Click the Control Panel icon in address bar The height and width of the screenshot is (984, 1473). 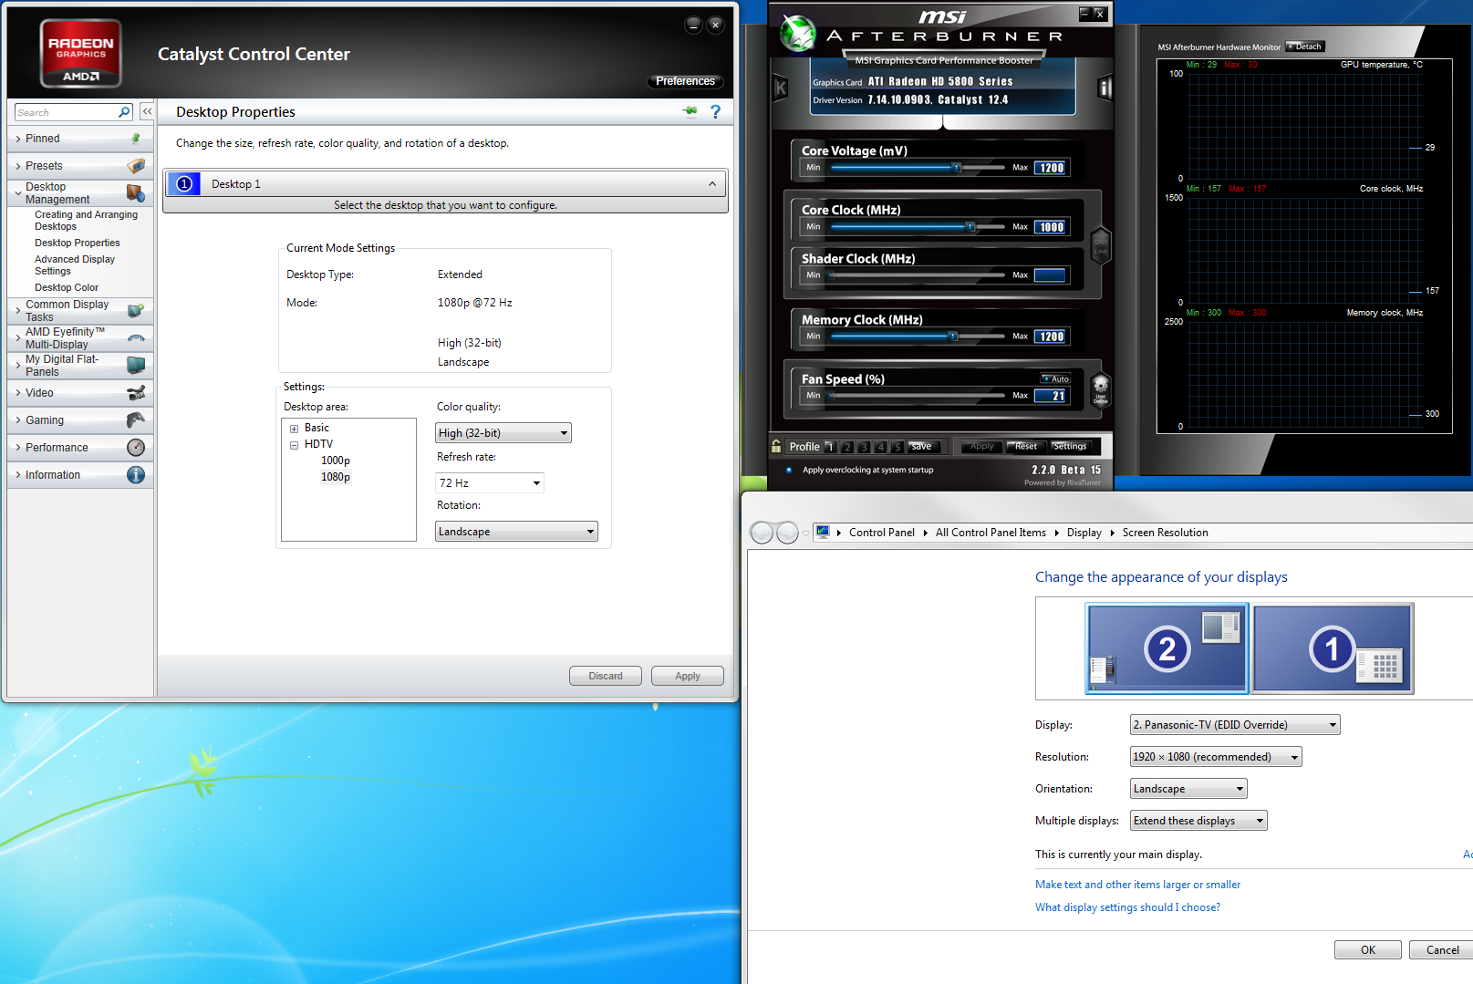coord(823,532)
